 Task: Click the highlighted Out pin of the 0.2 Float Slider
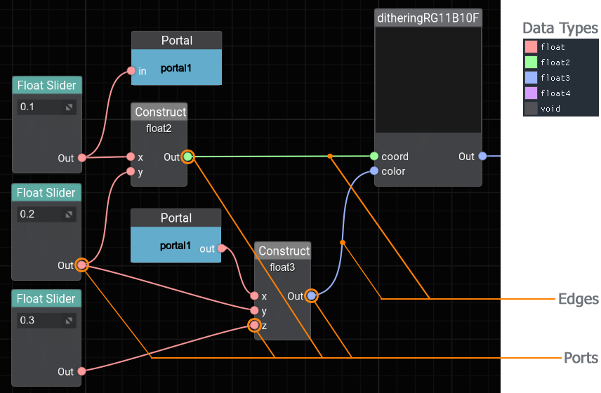81,265
